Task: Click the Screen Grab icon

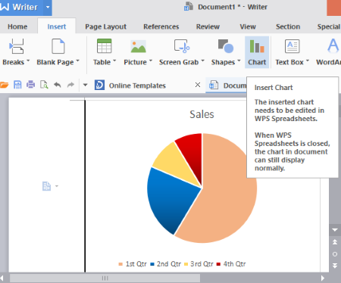Action: (x=182, y=46)
